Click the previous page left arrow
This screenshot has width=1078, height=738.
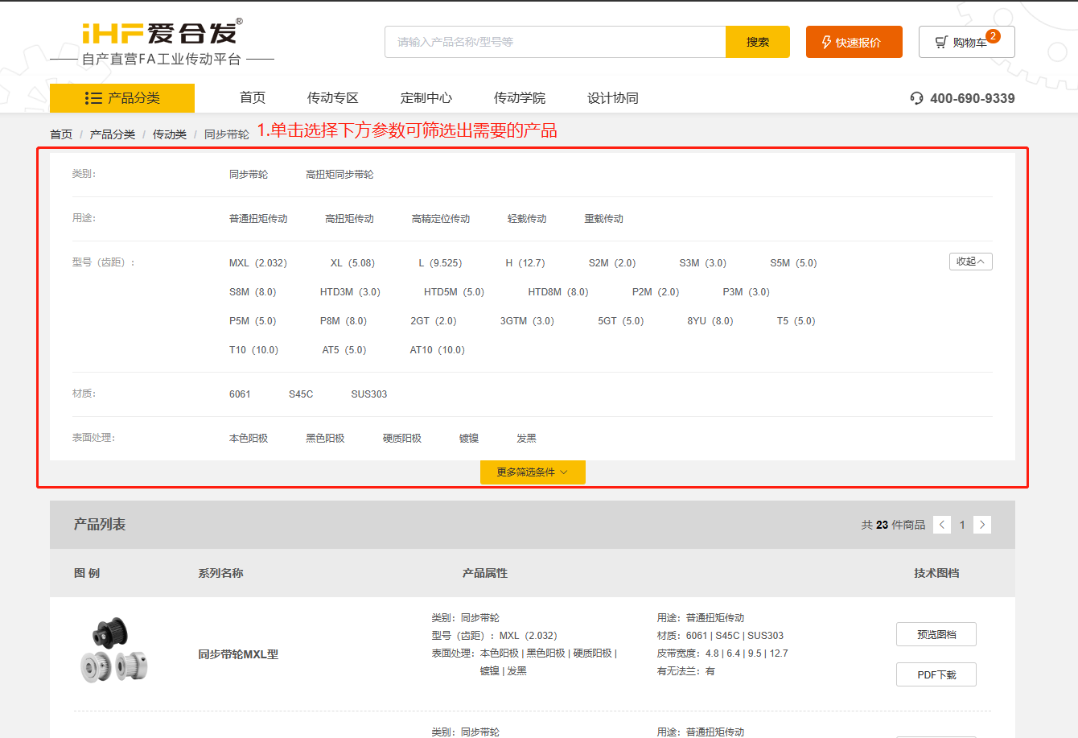click(x=941, y=525)
